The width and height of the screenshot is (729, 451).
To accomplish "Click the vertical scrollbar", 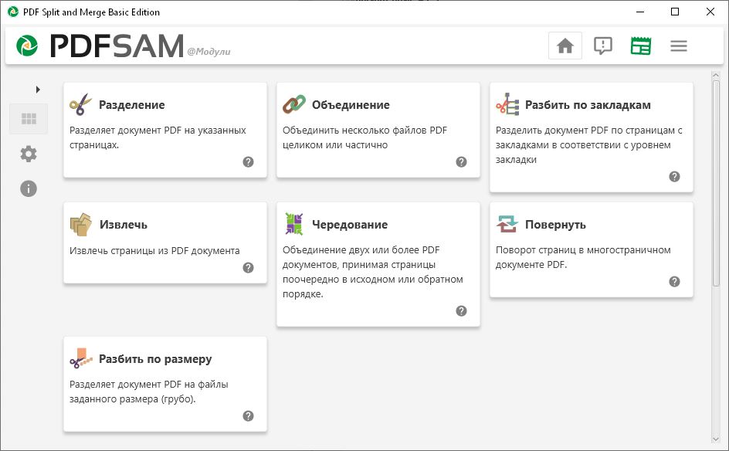I will tap(716, 178).
